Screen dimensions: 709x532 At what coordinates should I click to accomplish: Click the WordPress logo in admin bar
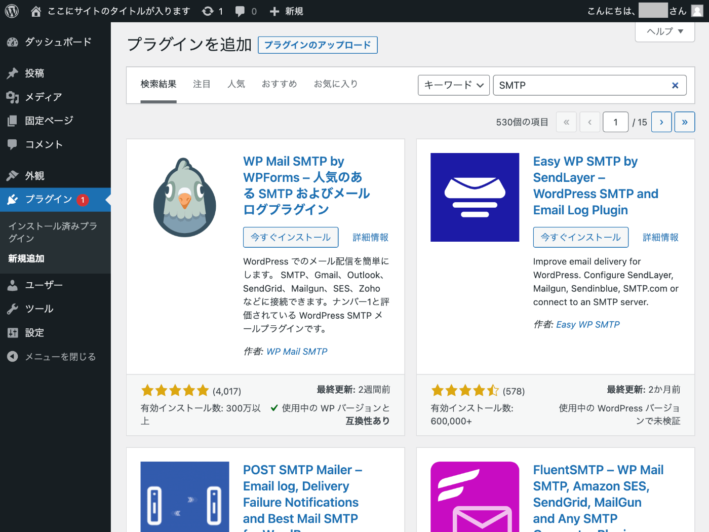pyautogui.click(x=12, y=11)
